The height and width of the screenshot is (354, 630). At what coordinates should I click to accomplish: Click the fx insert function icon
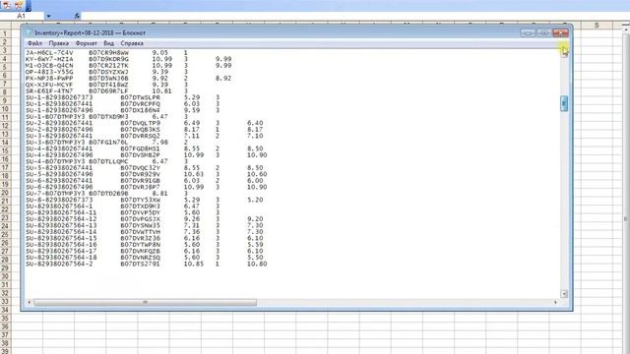coord(77,16)
